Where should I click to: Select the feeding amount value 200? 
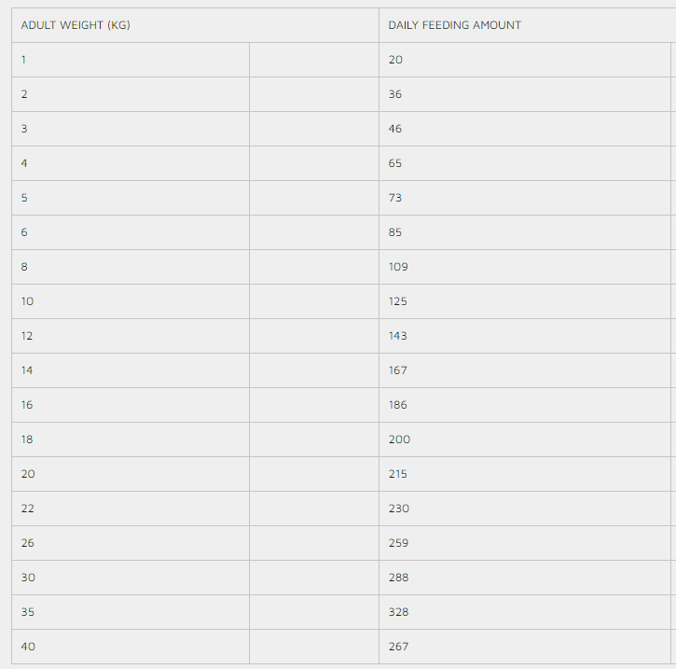pos(399,439)
